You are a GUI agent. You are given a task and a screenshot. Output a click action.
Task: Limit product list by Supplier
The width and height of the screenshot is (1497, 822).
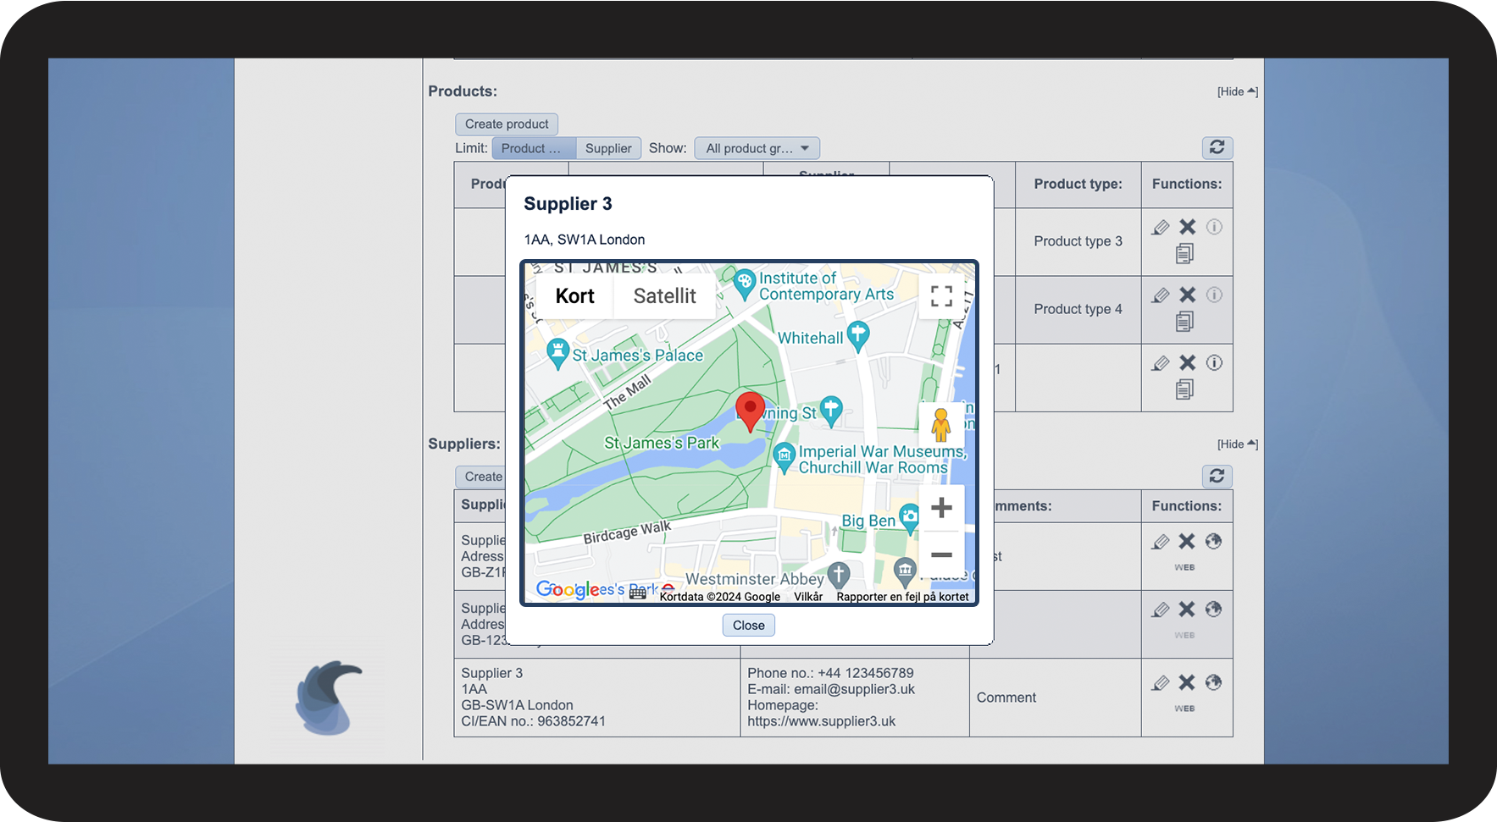coord(608,148)
